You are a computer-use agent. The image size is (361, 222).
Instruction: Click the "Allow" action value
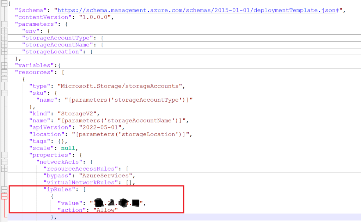pos(105,210)
